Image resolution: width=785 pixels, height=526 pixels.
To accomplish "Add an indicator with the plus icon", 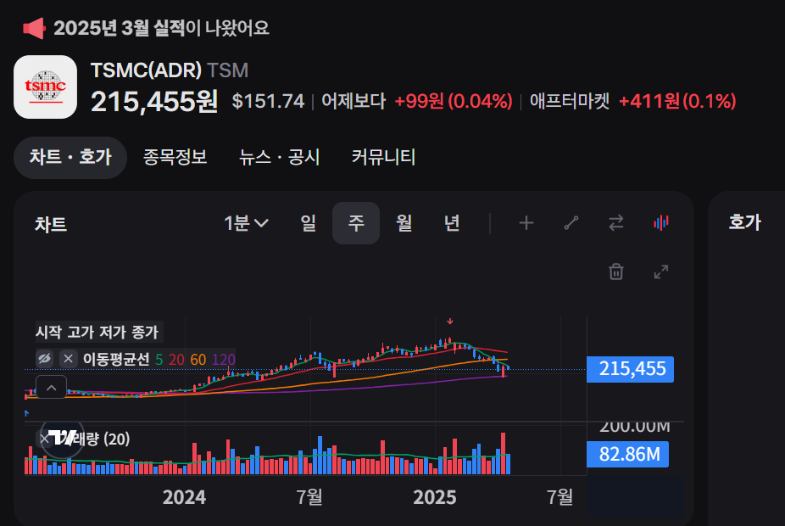I will (526, 223).
